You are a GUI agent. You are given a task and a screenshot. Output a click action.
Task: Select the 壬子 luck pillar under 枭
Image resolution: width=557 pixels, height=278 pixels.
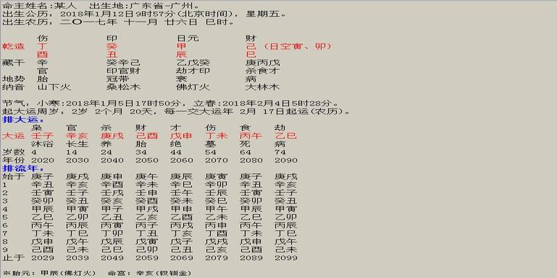click(x=42, y=136)
